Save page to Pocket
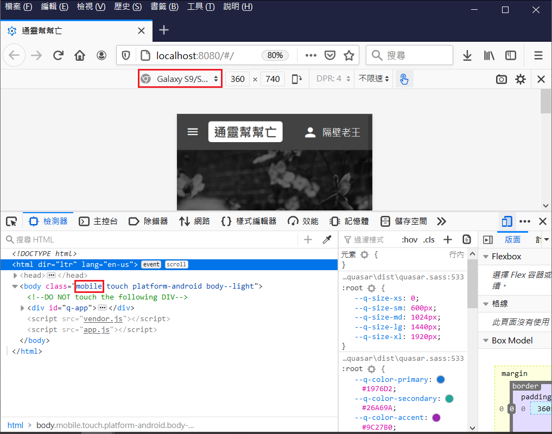Screen dimensions: 552x434 330,55
